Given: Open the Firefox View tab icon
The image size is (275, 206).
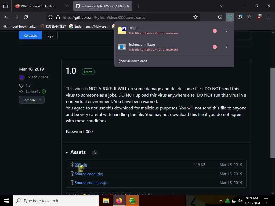Looking at the screenshot, I should [5, 6].
